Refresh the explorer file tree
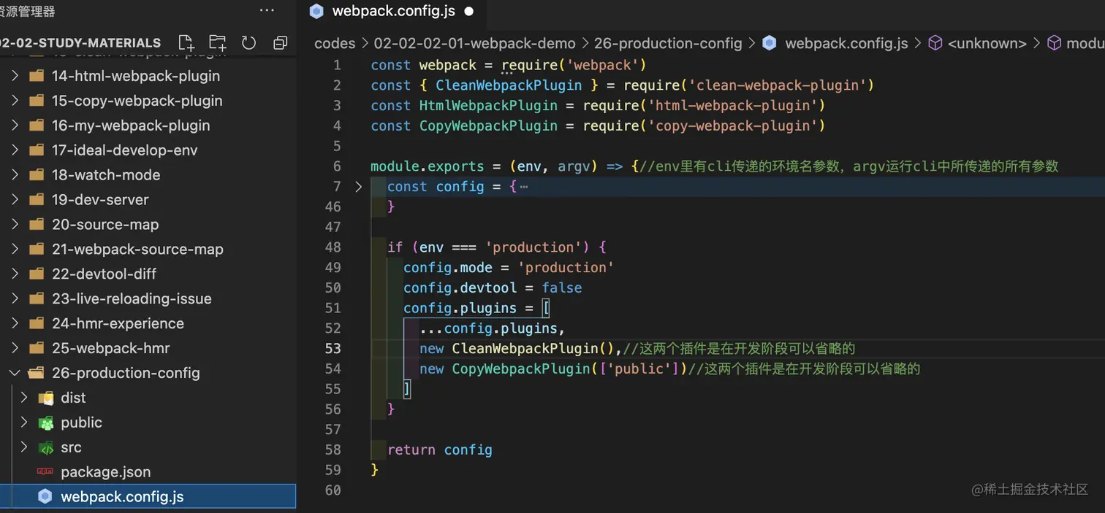This screenshot has width=1105, height=513. click(x=248, y=42)
